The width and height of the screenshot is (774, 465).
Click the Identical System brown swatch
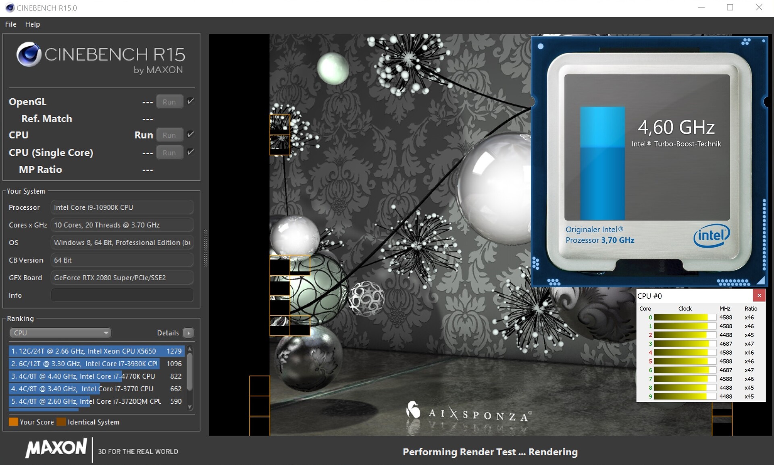(61, 422)
